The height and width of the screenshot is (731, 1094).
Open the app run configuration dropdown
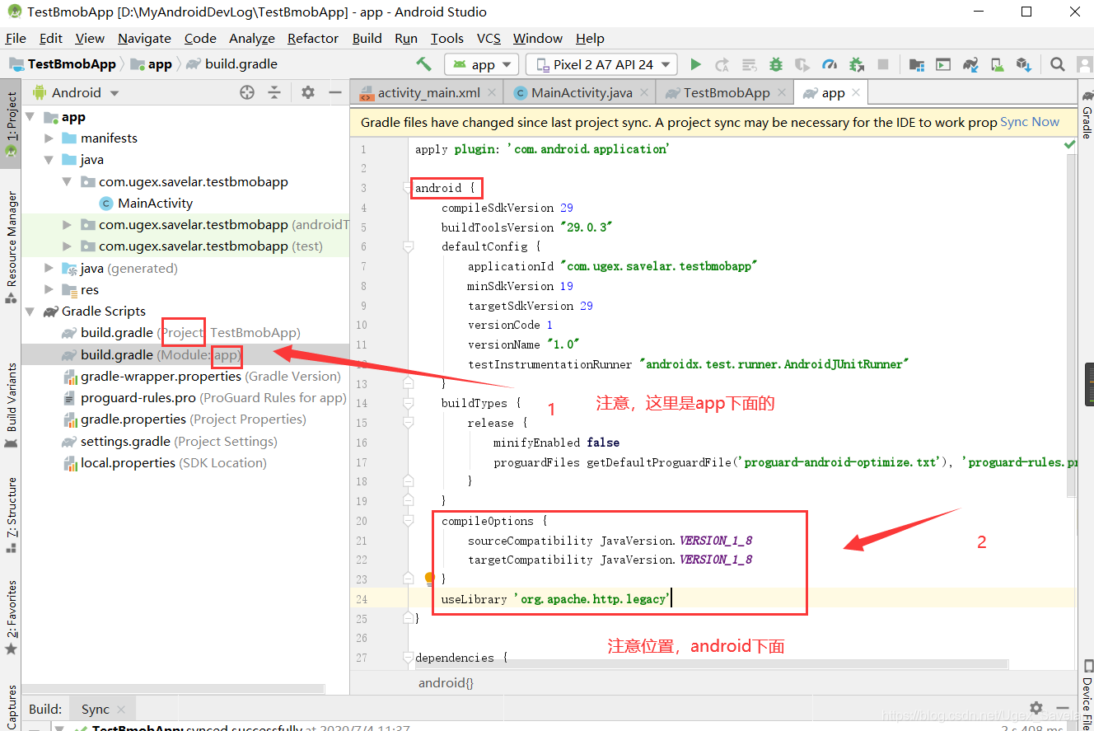coord(481,64)
